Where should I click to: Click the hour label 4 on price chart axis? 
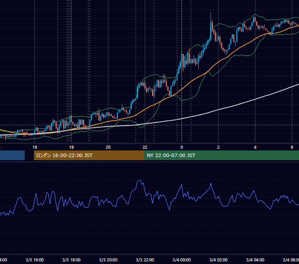click(255, 147)
